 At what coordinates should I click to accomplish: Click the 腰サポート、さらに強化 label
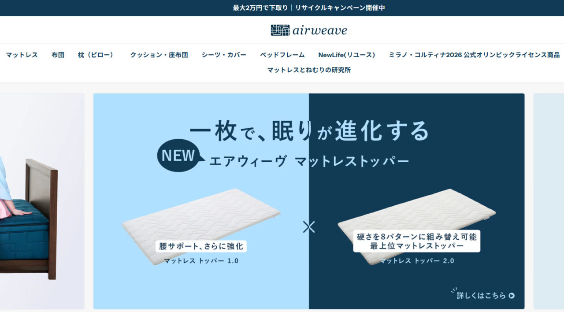pyautogui.click(x=201, y=246)
